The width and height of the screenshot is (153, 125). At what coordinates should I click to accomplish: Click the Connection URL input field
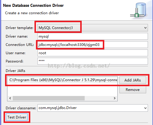point(93,45)
